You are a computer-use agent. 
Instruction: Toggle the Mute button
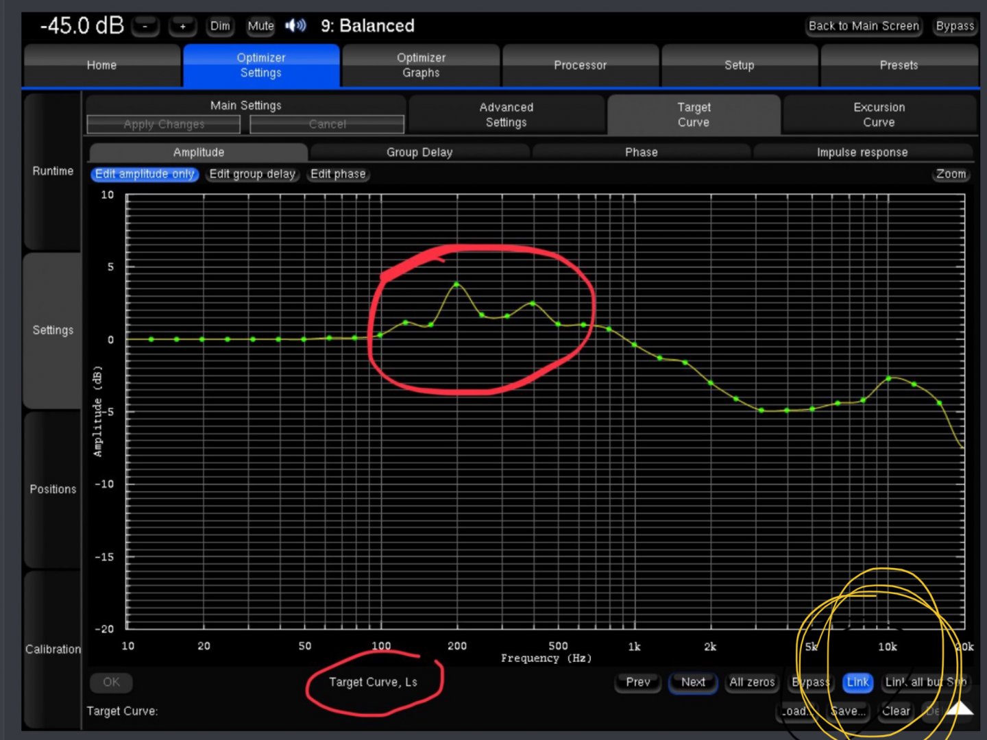click(x=260, y=27)
